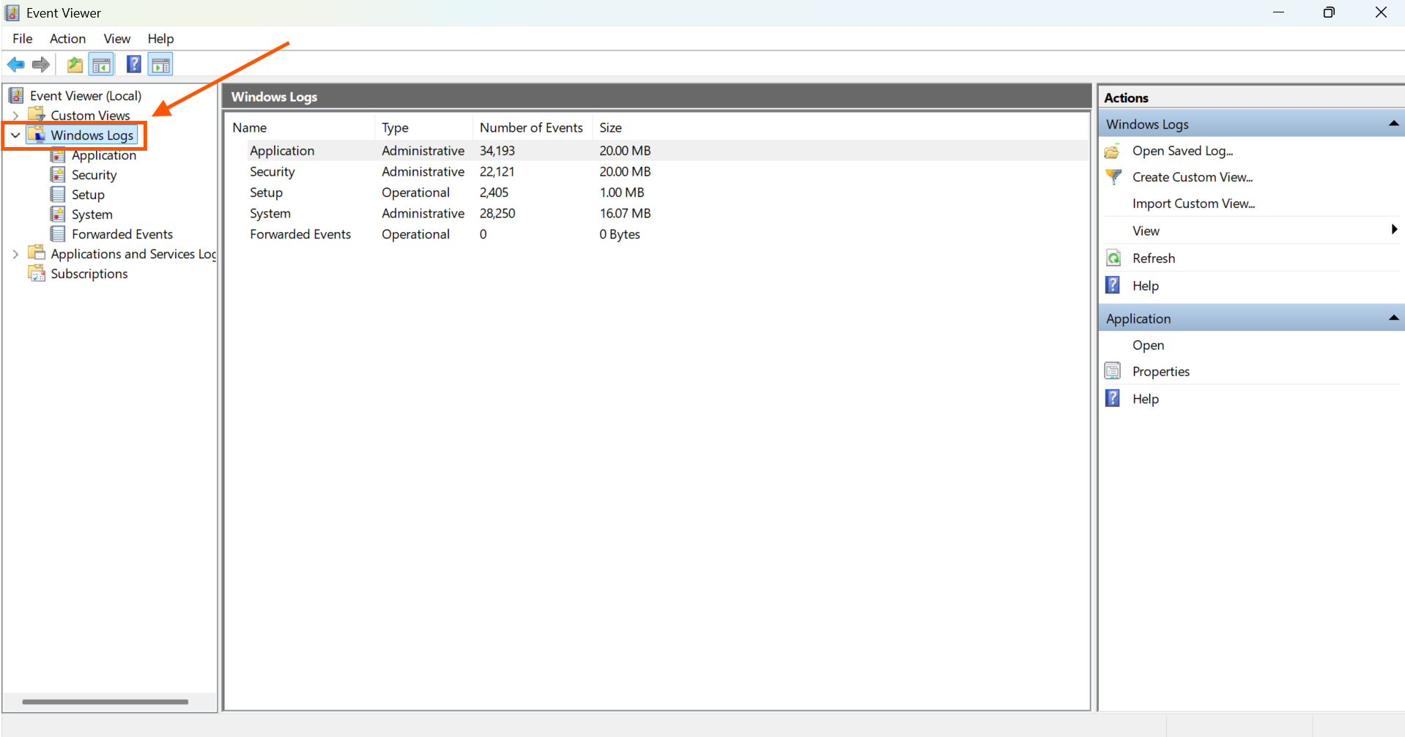This screenshot has height=737, width=1405.
Task: Click the Open Saved Log folder icon
Action: [1113, 151]
